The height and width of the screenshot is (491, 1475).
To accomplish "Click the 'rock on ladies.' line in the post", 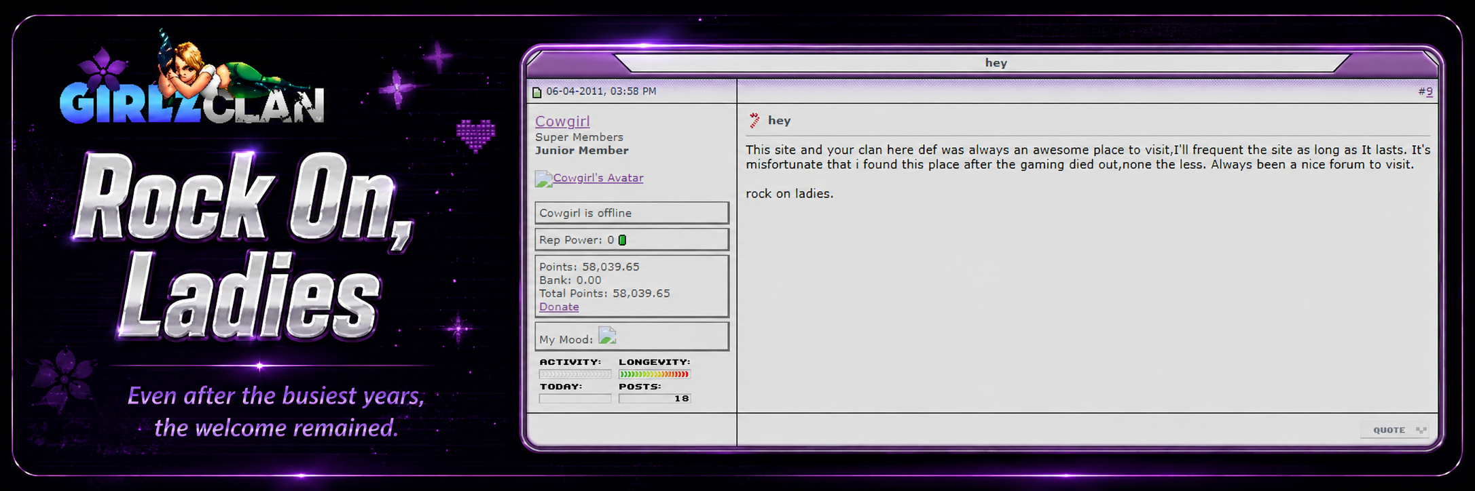I will (x=789, y=193).
